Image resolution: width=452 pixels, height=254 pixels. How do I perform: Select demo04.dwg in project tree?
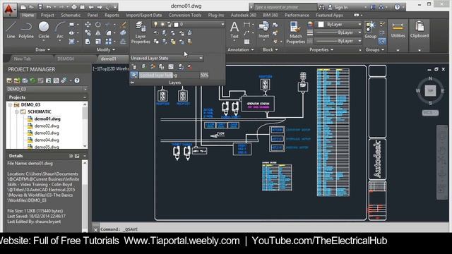(x=47, y=140)
